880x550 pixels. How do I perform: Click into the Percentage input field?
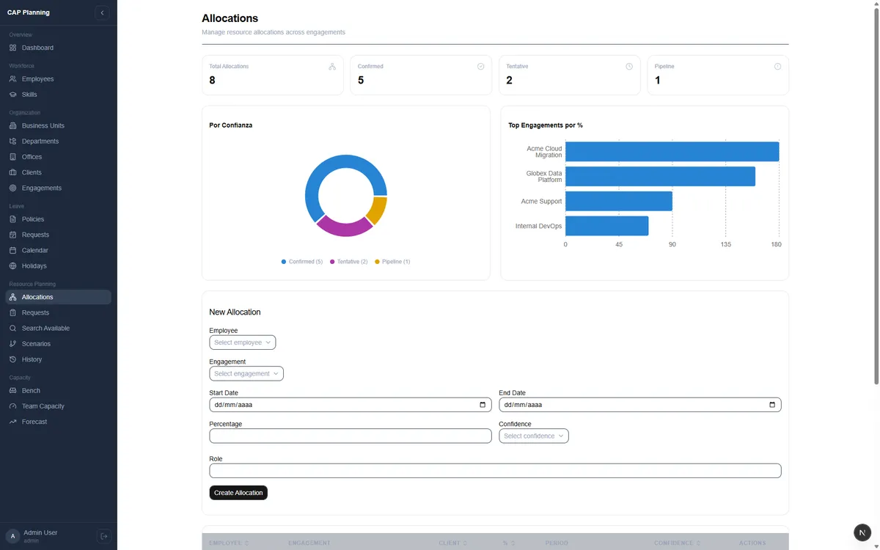pyautogui.click(x=351, y=436)
